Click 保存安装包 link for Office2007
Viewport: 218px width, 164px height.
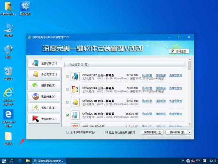[176, 75]
